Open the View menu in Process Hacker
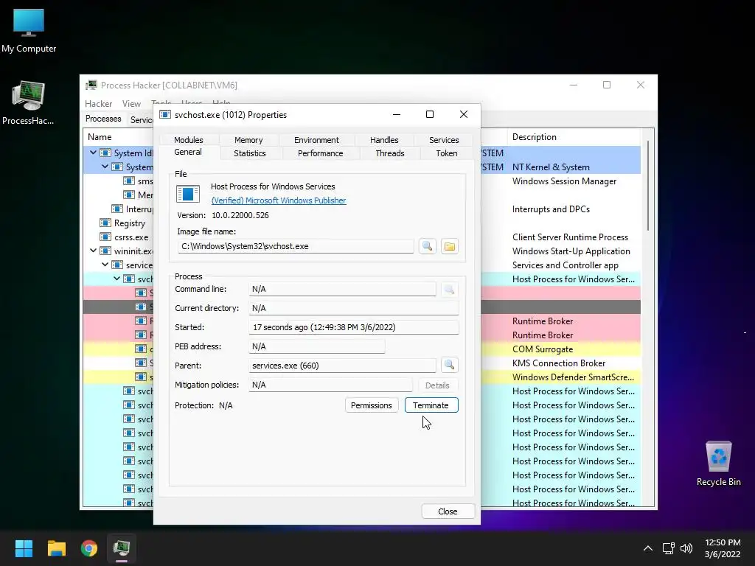 131,103
